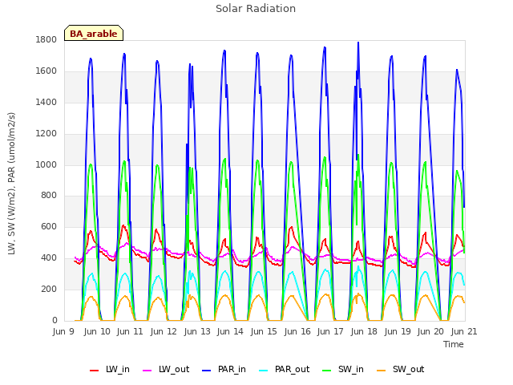This screenshot has height=385, width=513.
Task: Click the 200 y-axis tick label
Action: (49, 289)
